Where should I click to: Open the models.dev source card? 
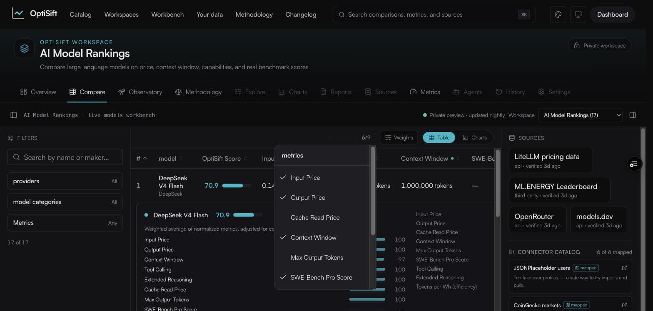[x=599, y=220]
